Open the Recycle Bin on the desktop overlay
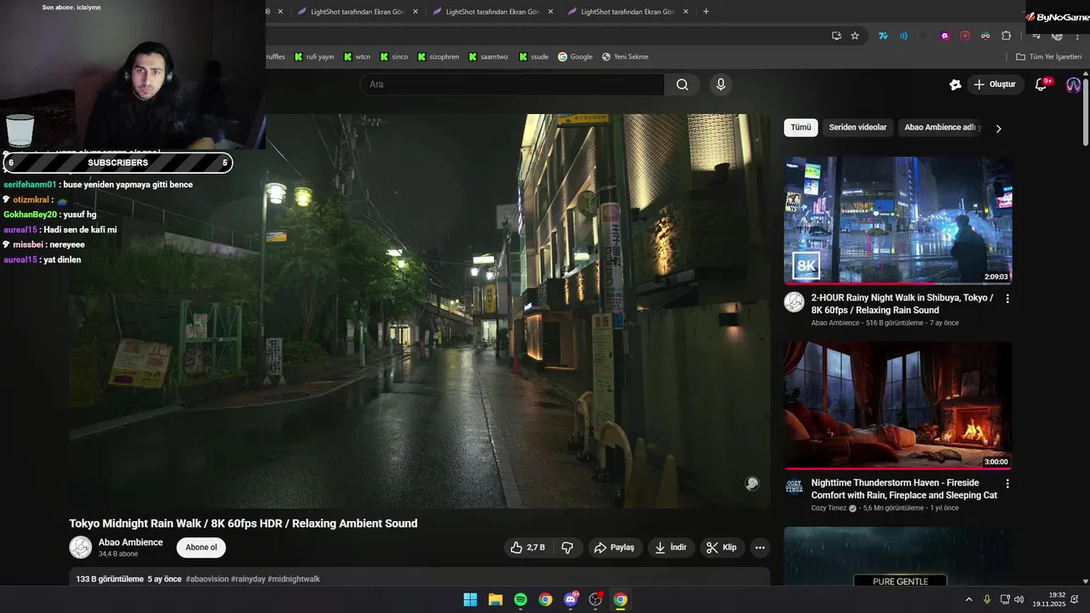The height and width of the screenshot is (613, 1090). pyautogui.click(x=20, y=130)
